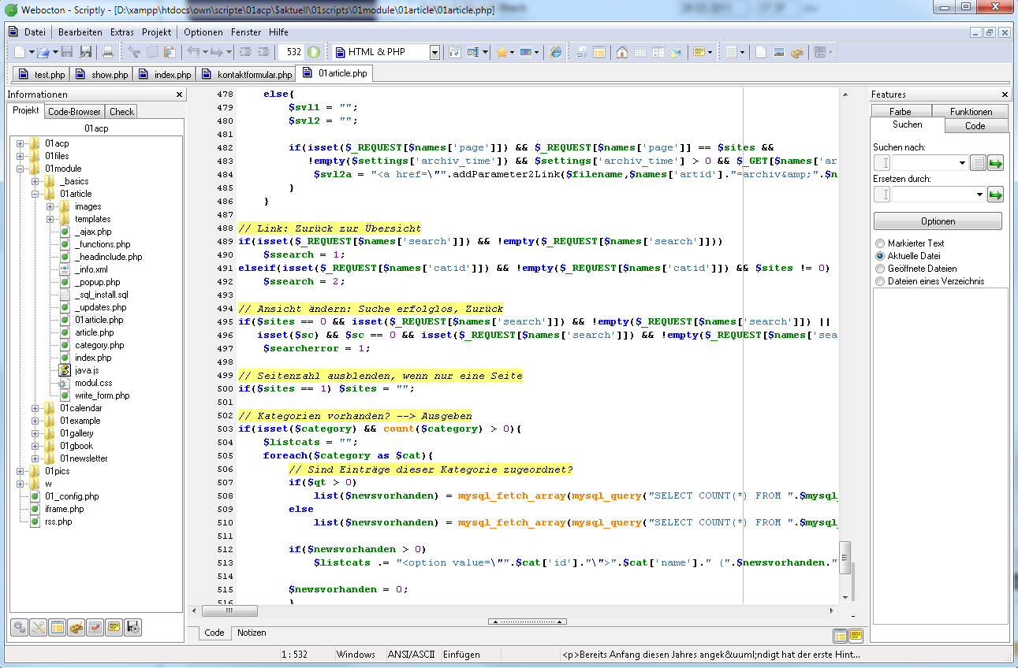Open the 'Ersetzen durch' combo box dropdown arrow
The width and height of the screenshot is (1018, 668).
[x=980, y=195]
